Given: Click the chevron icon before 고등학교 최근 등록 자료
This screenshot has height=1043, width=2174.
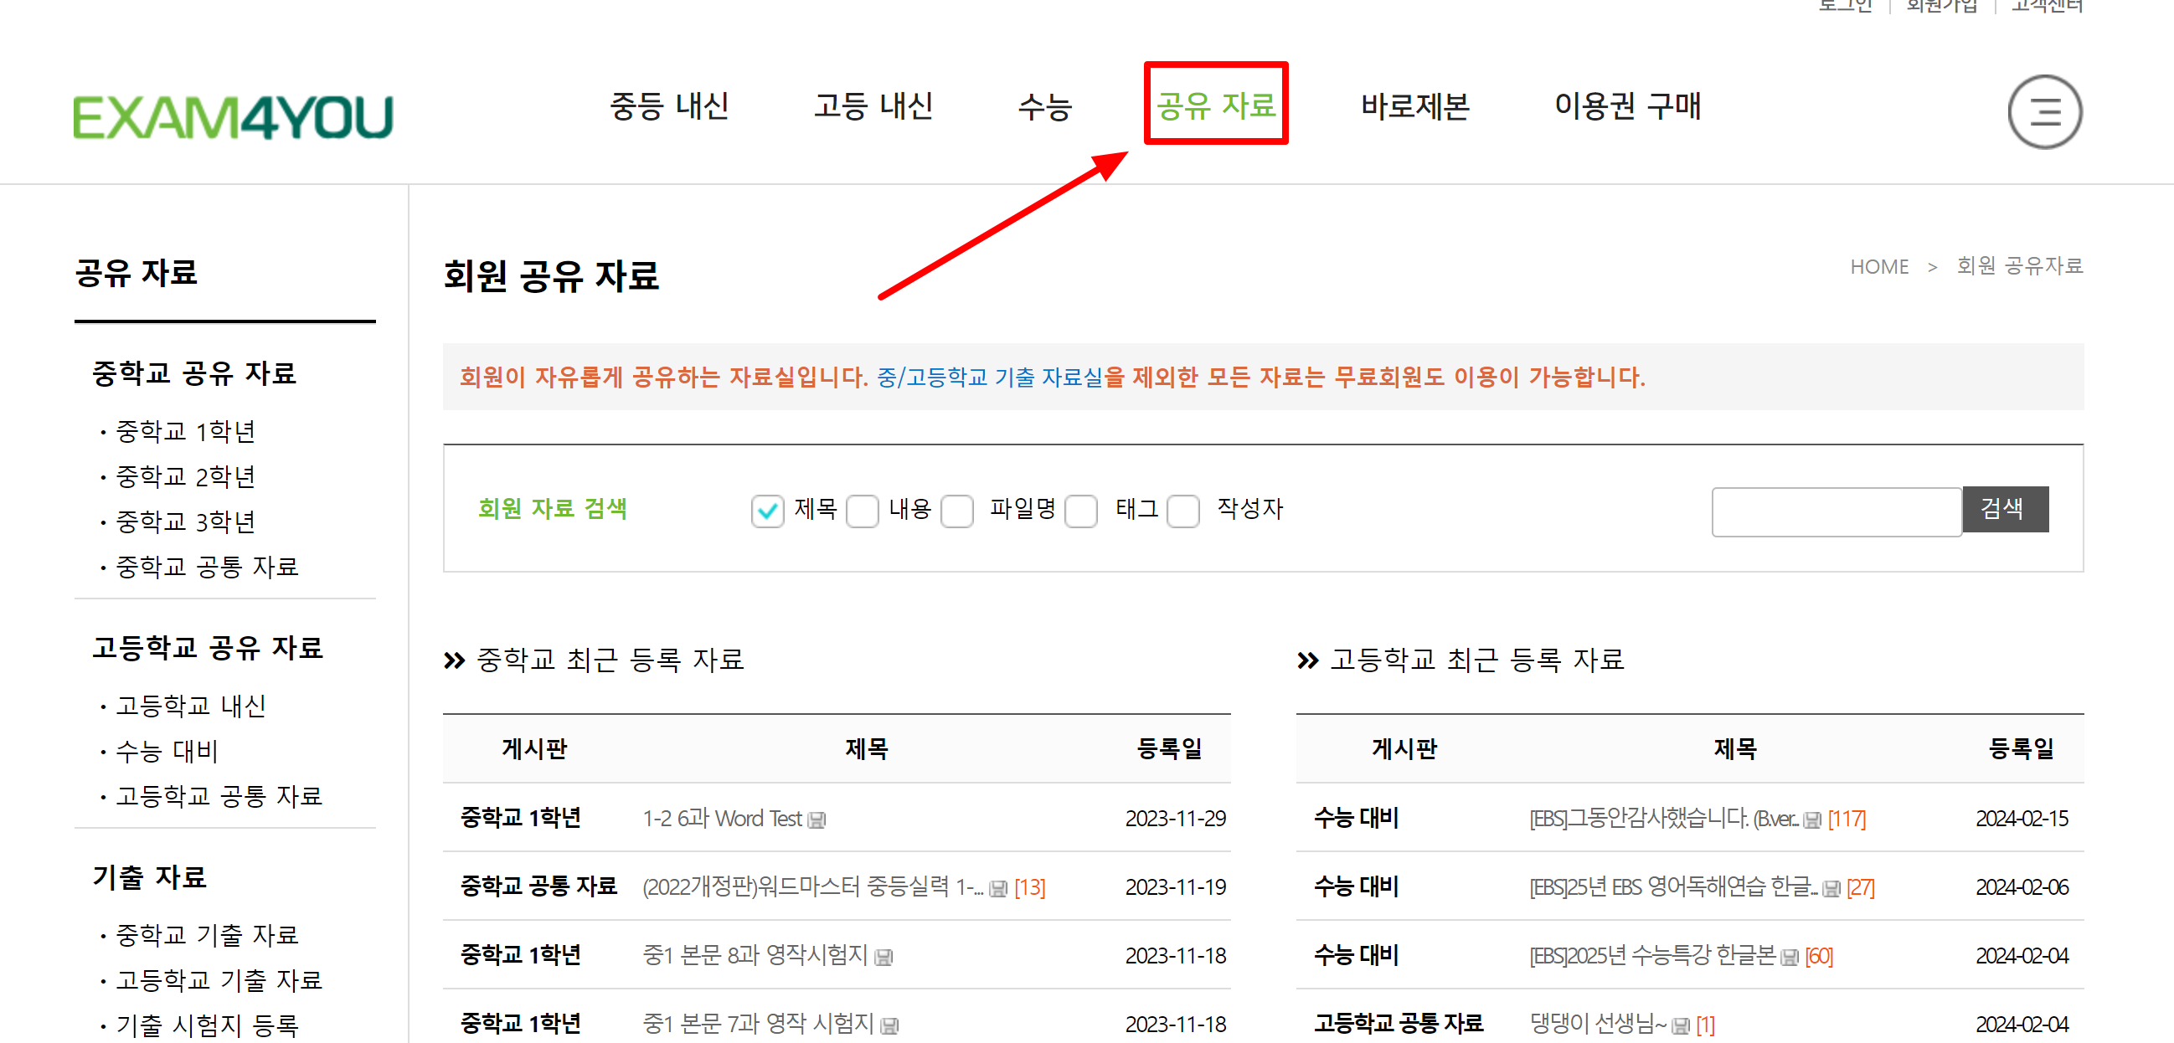Looking at the screenshot, I should (1307, 660).
